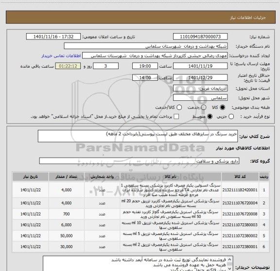Select item code 213211072380003
280x271 pixels.
(240, 225)
